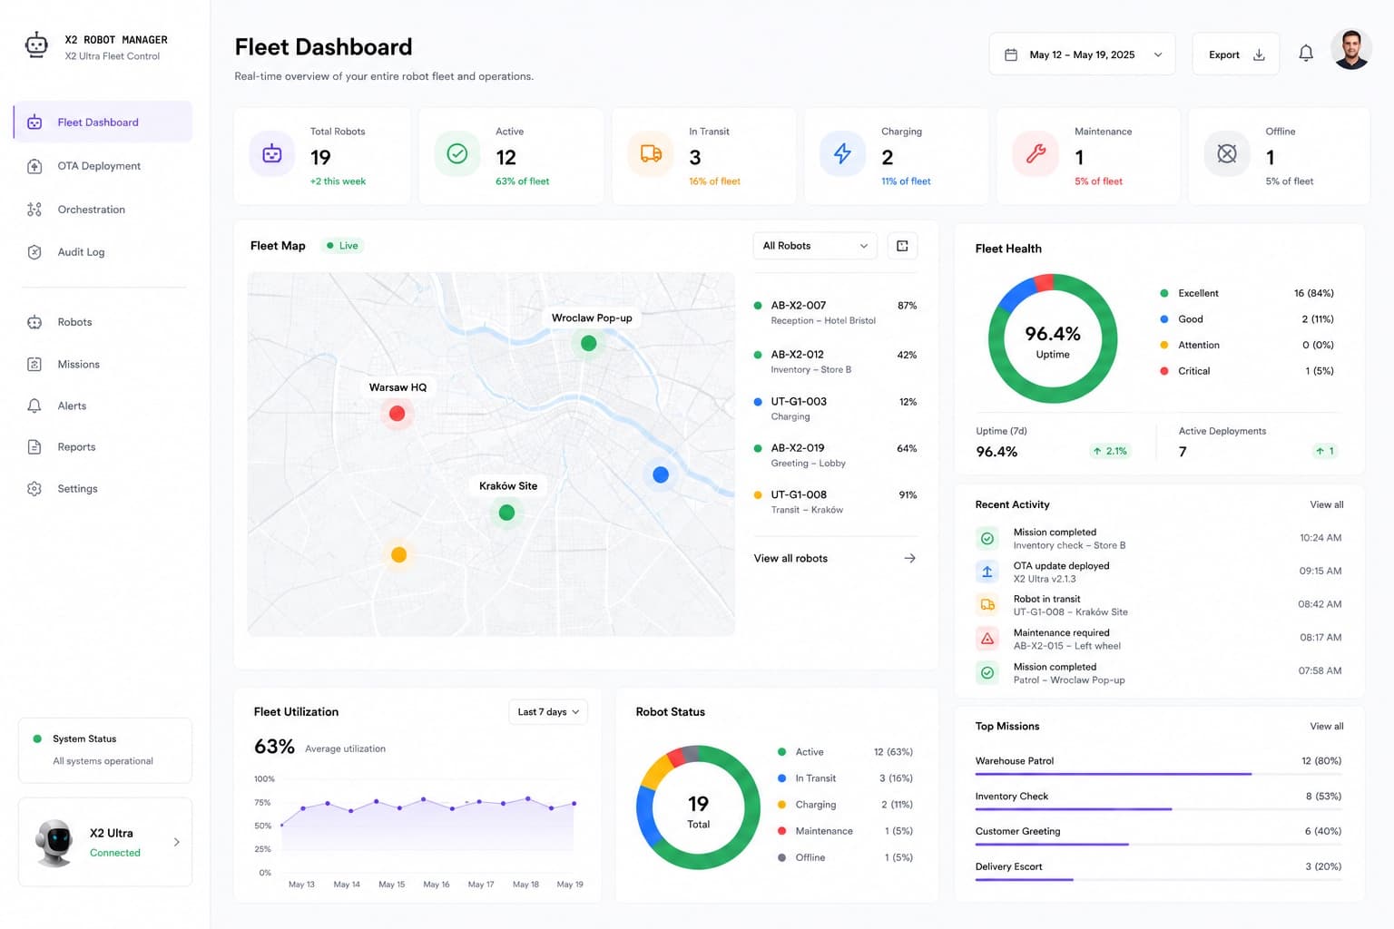Go to OTA Deployment page
This screenshot has height=929, width=1394.
pos(99,166)
